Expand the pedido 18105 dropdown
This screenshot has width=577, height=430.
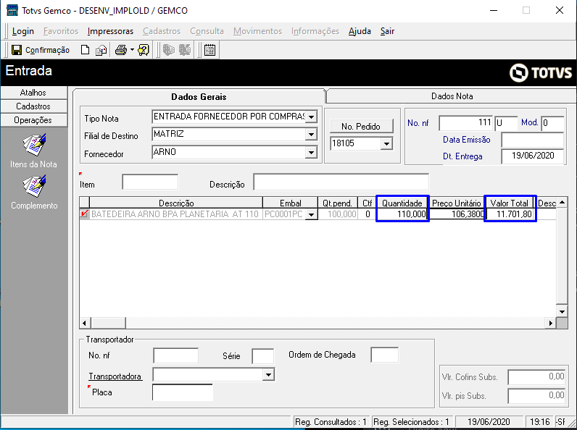[x=386, y=144]
